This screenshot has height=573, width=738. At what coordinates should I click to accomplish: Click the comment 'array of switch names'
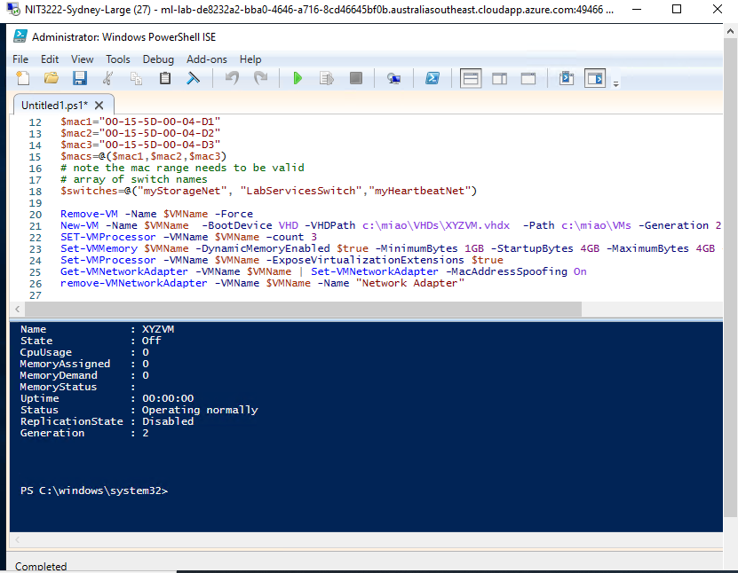pos(134,179)
